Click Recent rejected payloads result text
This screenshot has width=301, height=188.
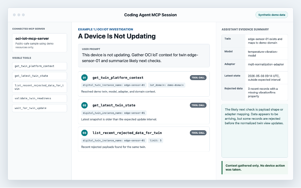click(x=113, y=147)
